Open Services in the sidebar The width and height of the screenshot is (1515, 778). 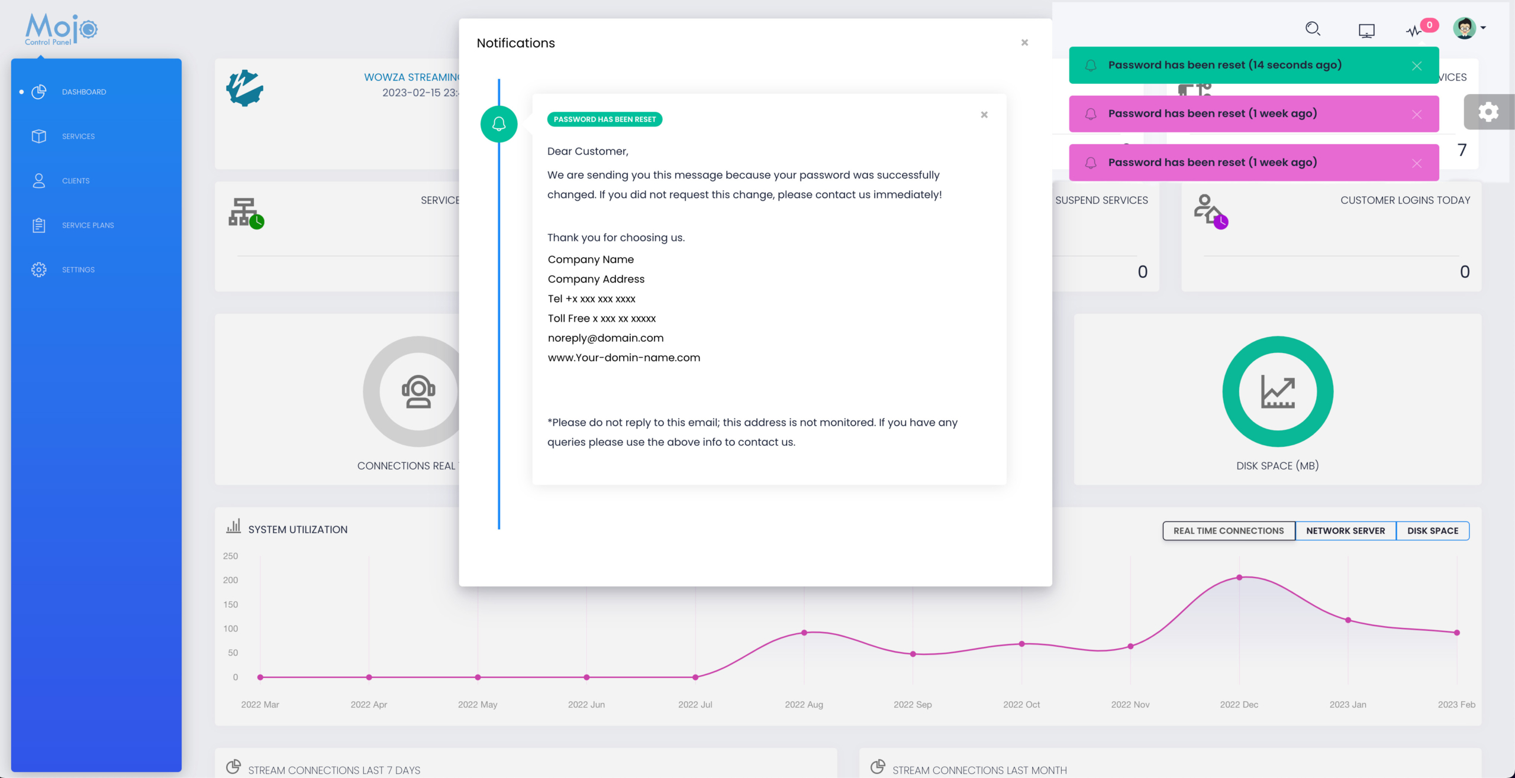(78, 137)
